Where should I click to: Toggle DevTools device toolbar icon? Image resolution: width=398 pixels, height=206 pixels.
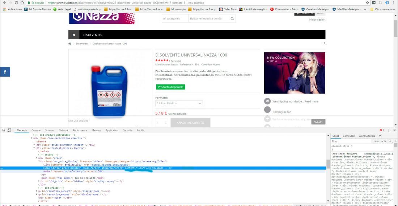pyautogui.click(x=9, y=130)
